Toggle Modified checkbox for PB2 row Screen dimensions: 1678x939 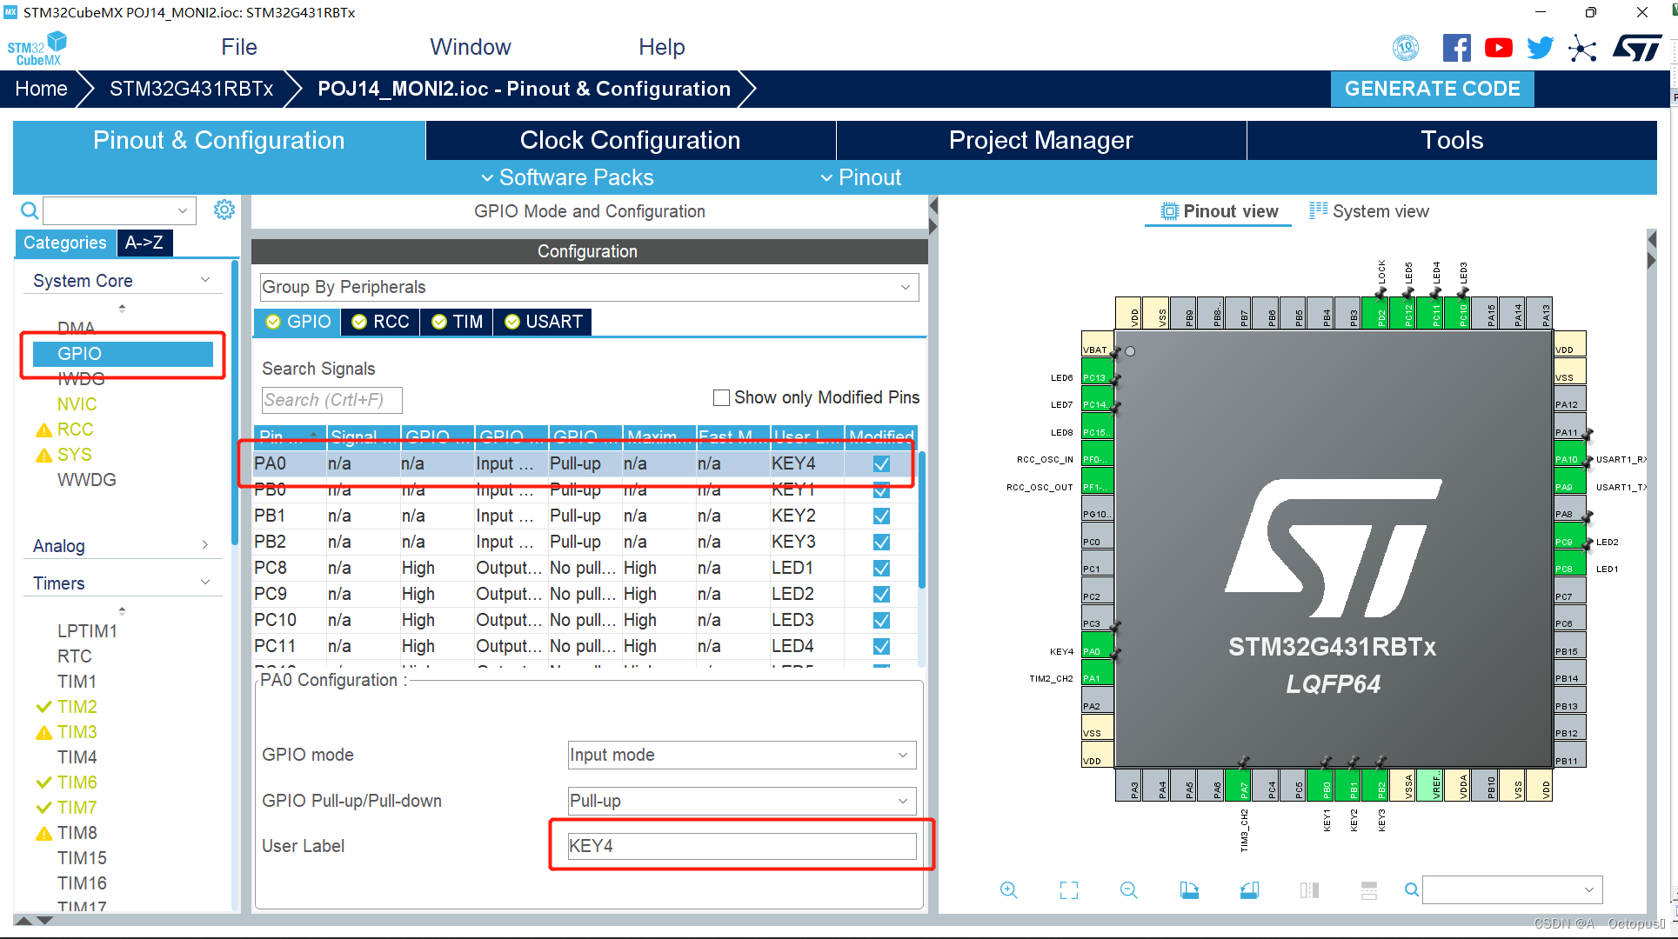(x=881, y=543)
